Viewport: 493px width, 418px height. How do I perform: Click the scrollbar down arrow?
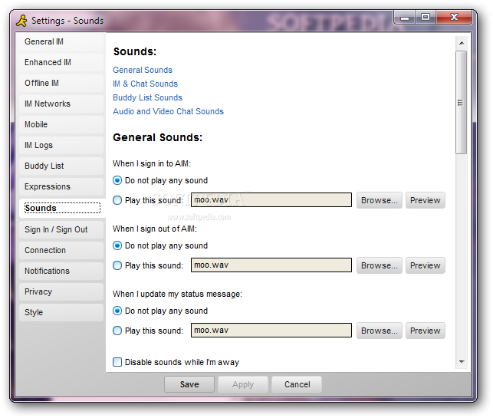pyautogui.click(x=462, y=362)
